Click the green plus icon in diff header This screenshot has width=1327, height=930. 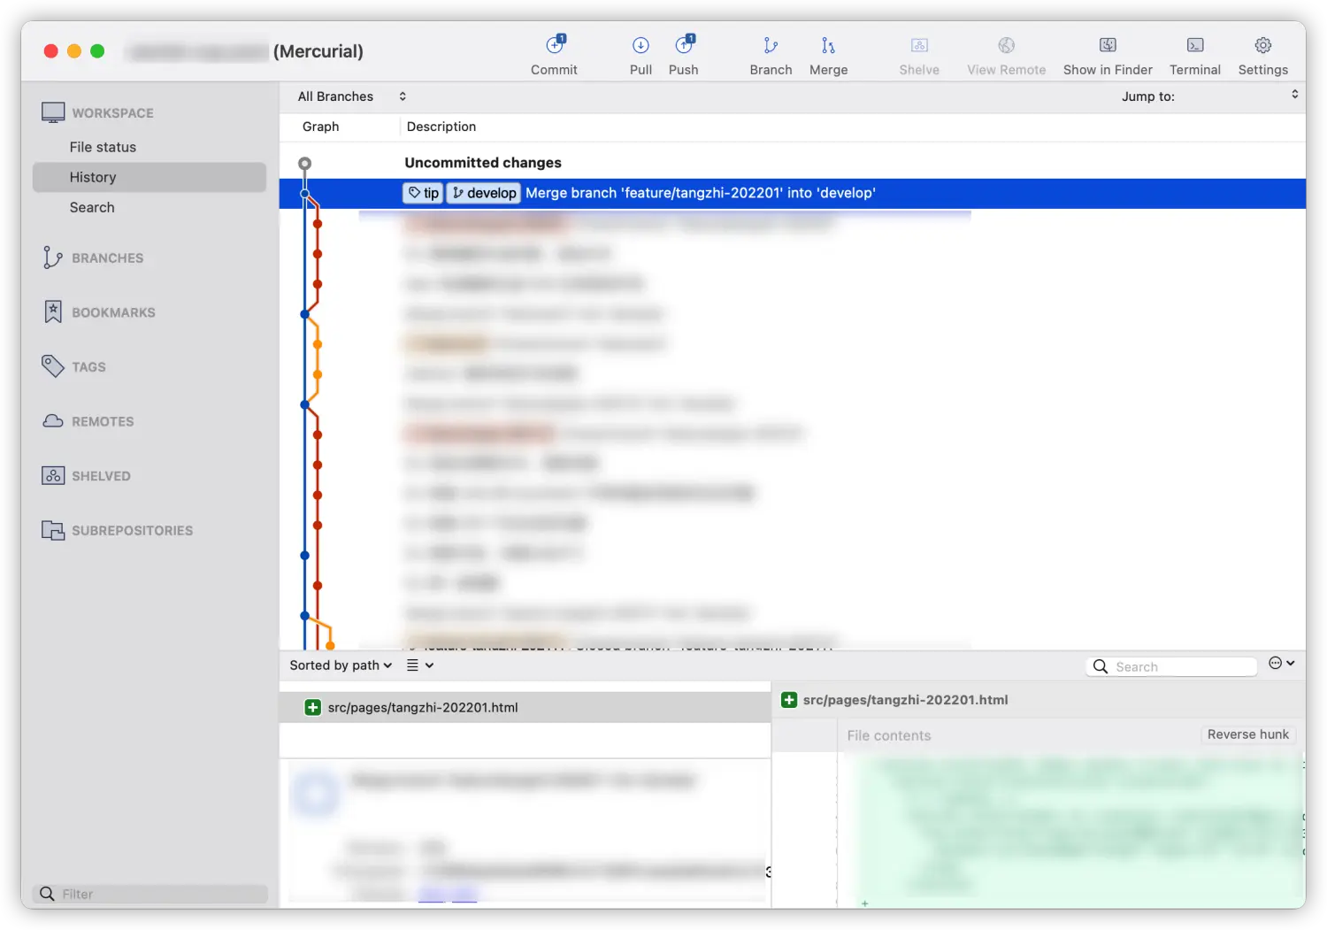789,700
